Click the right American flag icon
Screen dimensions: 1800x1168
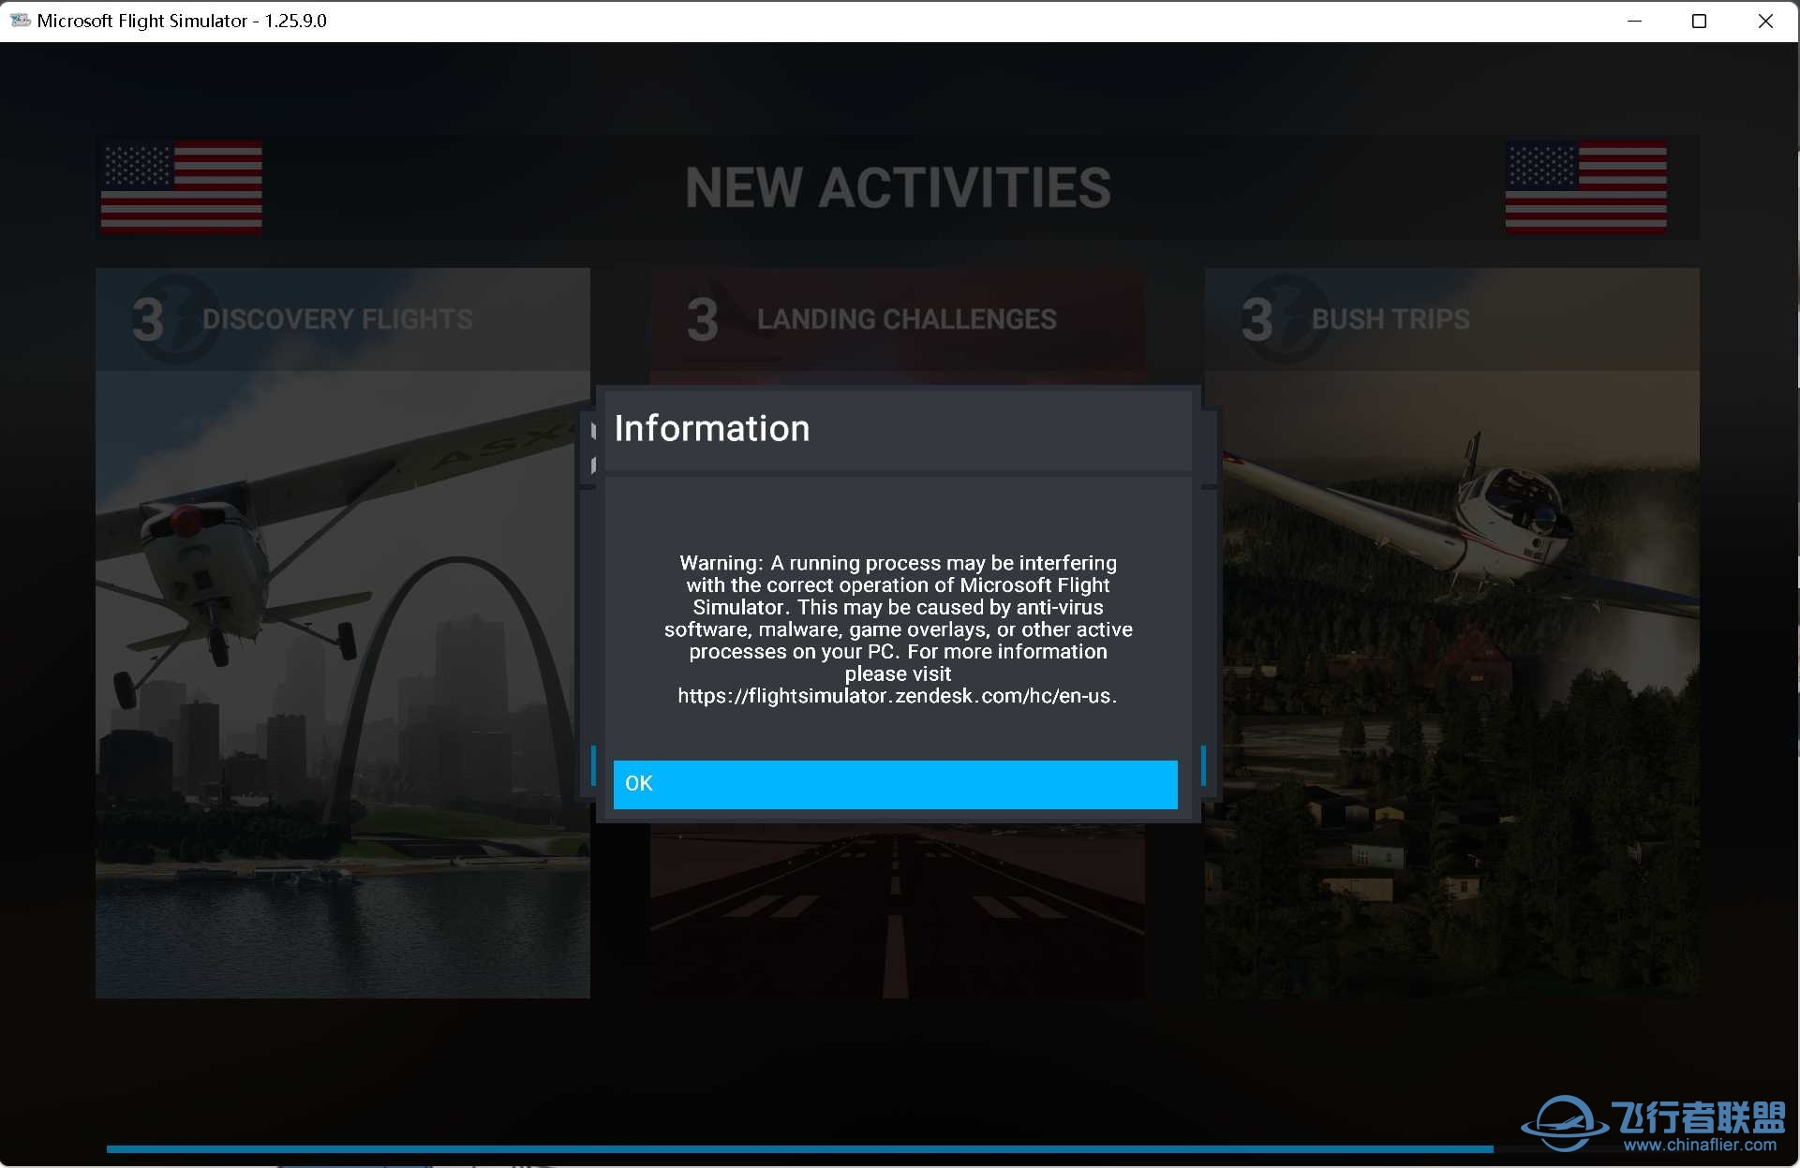tap(1586, 187)
